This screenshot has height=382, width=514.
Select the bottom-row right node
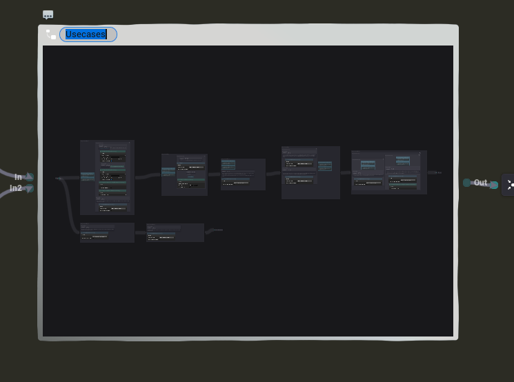175,232
